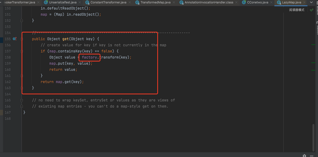Switch to the TransformedMap.java tab
The width and height of the screenshot is (318, 157).
(156, 3)
